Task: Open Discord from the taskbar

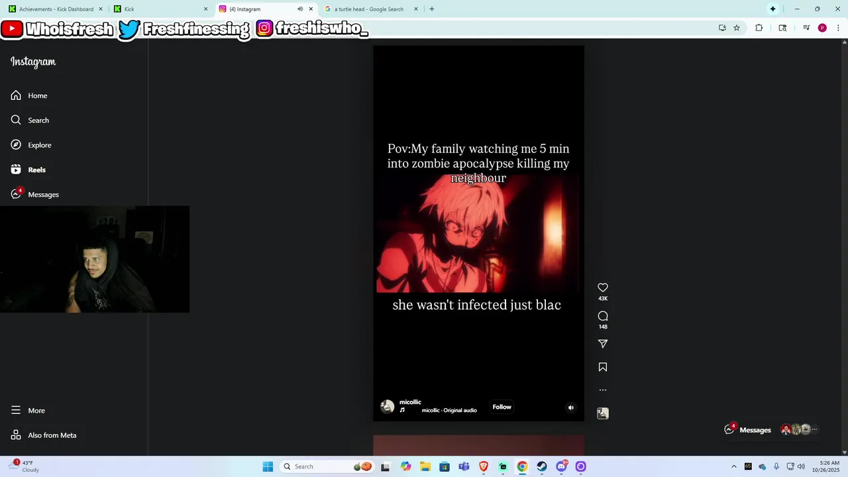Action: [x=562, y=466]
